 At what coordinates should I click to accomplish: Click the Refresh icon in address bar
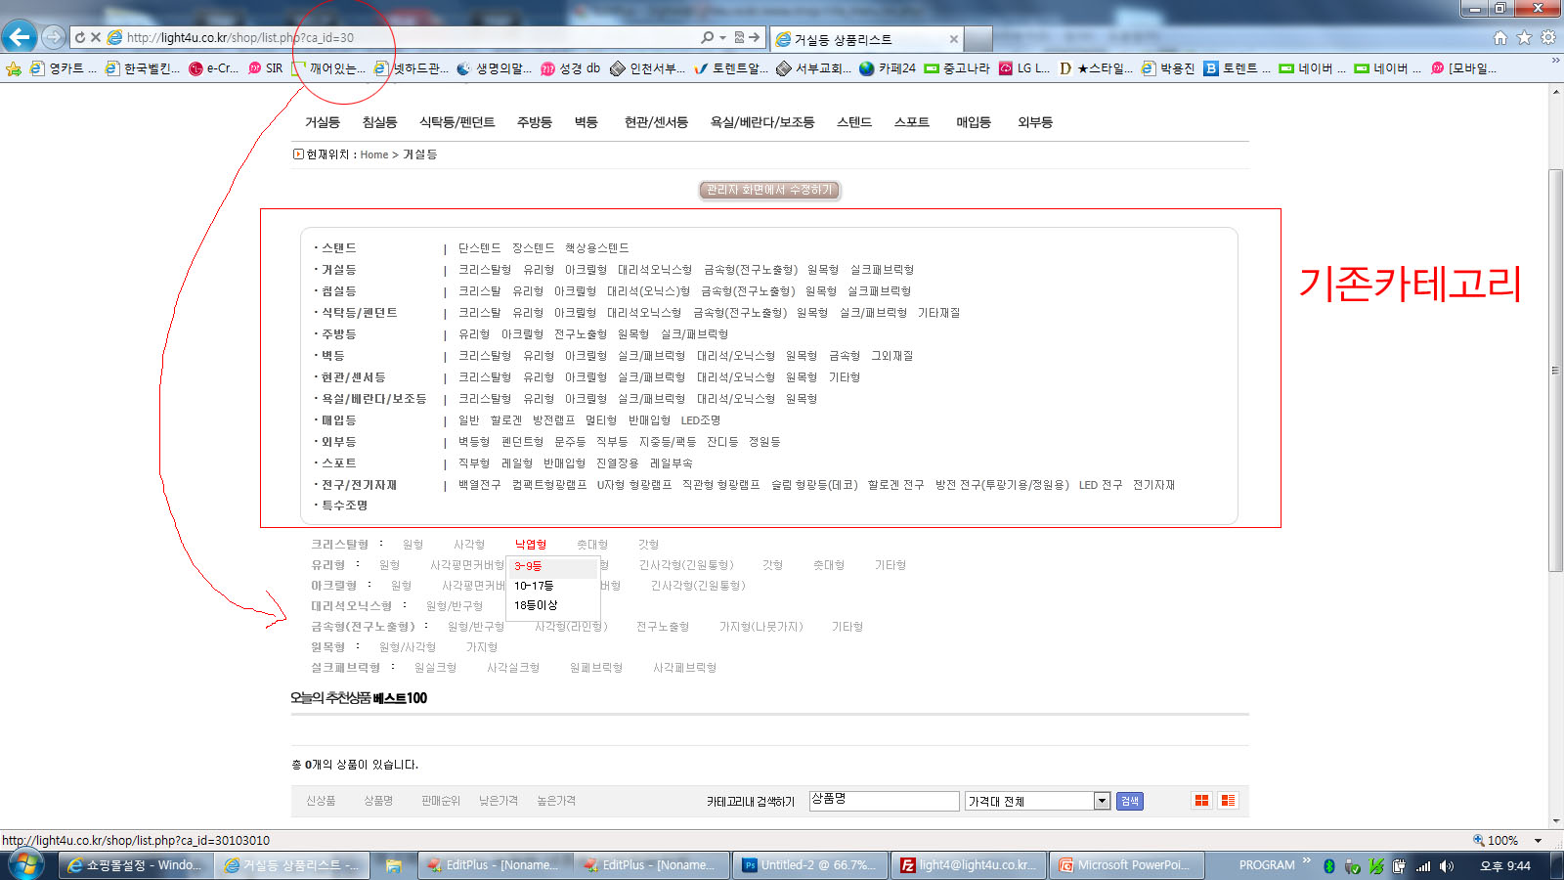[x=80, y=37]
